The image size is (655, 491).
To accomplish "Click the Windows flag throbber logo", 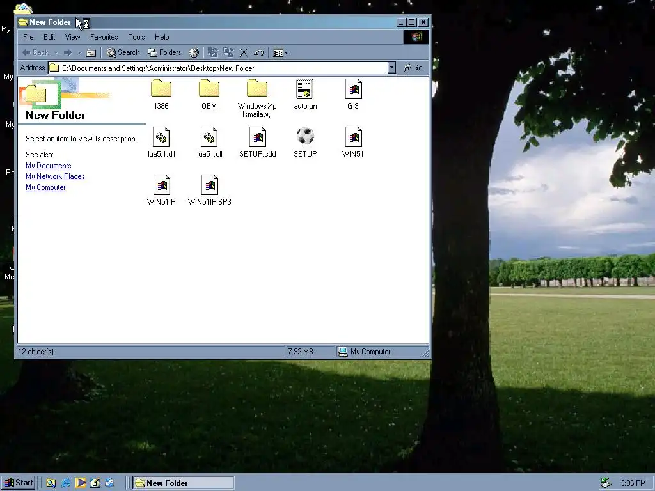I will click(416, 37).
